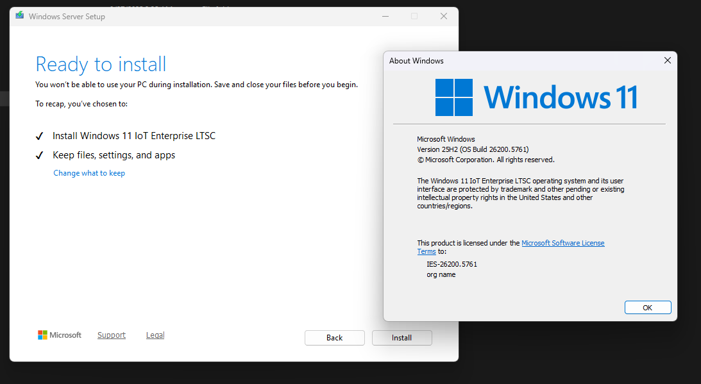Click the 'About Windows' dialog title
The height and width of the screenshot is (384, 701).
tap(416, 61)
